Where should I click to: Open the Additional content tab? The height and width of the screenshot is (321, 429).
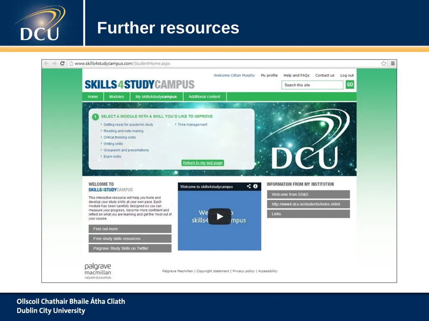(x=204, y=97)
